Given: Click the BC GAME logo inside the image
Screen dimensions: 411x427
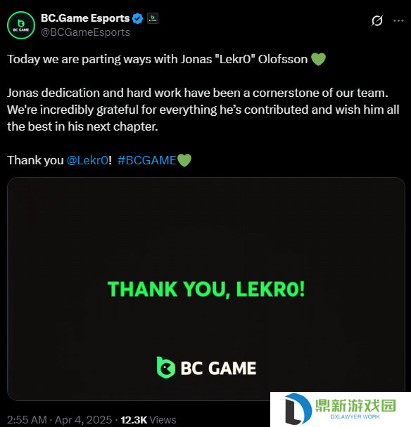Looking at the screenshot, I should tap(206, 367).
